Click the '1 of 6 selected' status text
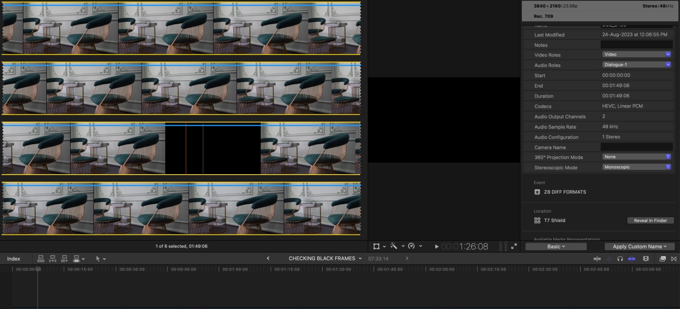Screen dimensions: 680x309 pyautogui.click(x=181, y=246)
